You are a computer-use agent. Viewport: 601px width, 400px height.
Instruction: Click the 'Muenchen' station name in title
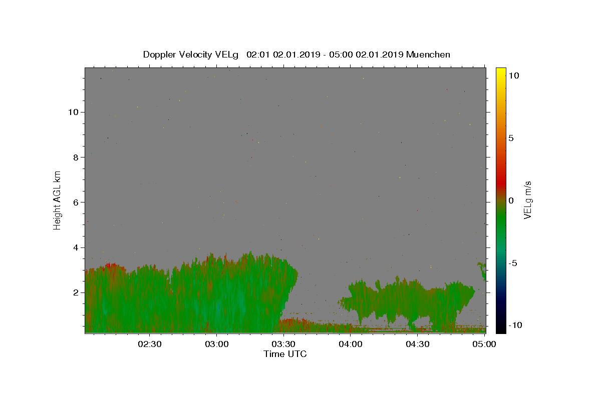428,54
